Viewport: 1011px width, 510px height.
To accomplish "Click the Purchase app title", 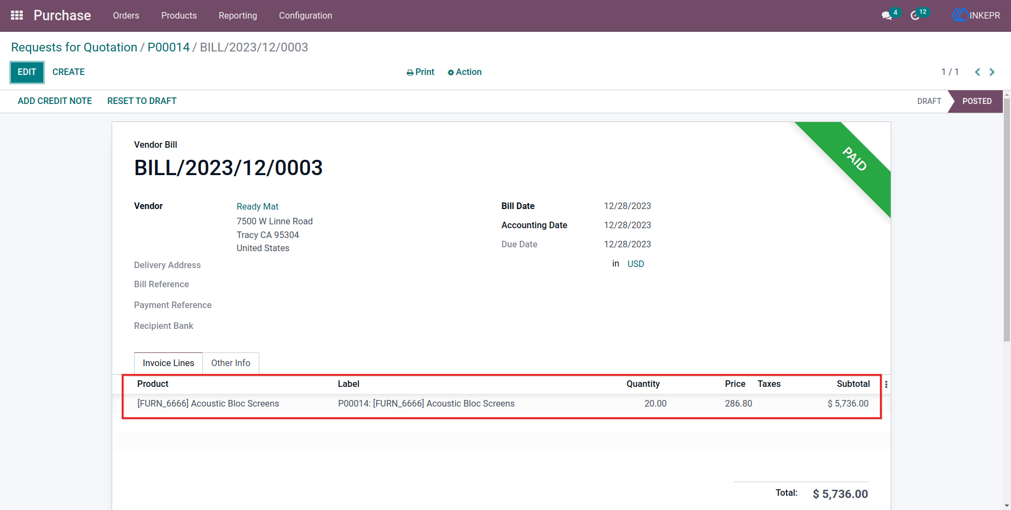I will click(x=62, y=15).
